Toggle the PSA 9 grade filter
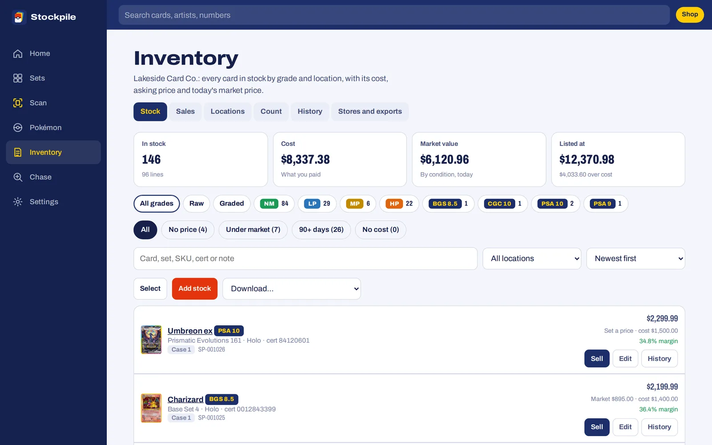The width and height of the screenshot is (712, 445). 606,203
